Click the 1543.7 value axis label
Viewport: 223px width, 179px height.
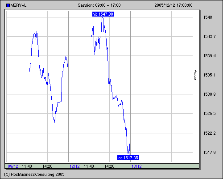click(209, 37)
